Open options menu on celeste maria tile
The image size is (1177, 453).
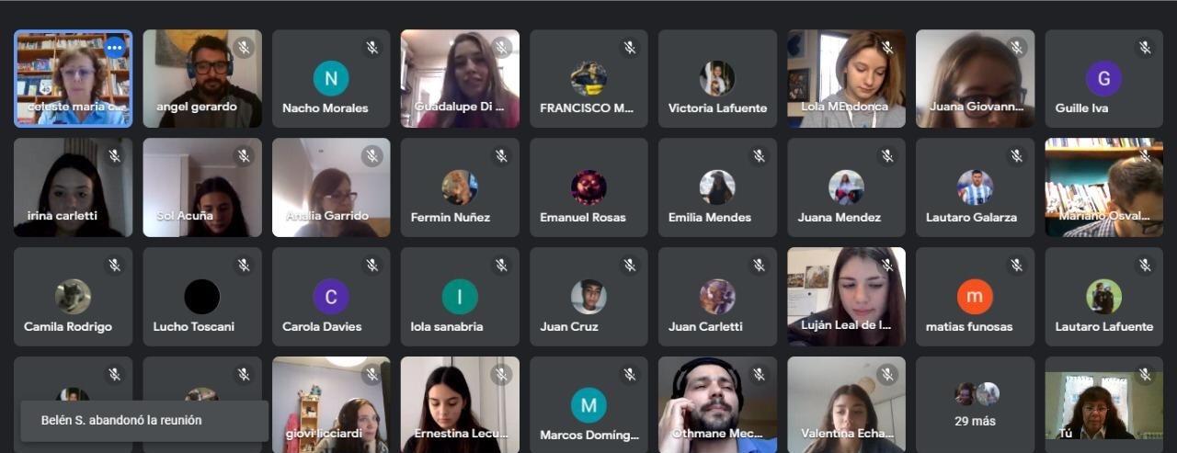click(x=114, y=48)
